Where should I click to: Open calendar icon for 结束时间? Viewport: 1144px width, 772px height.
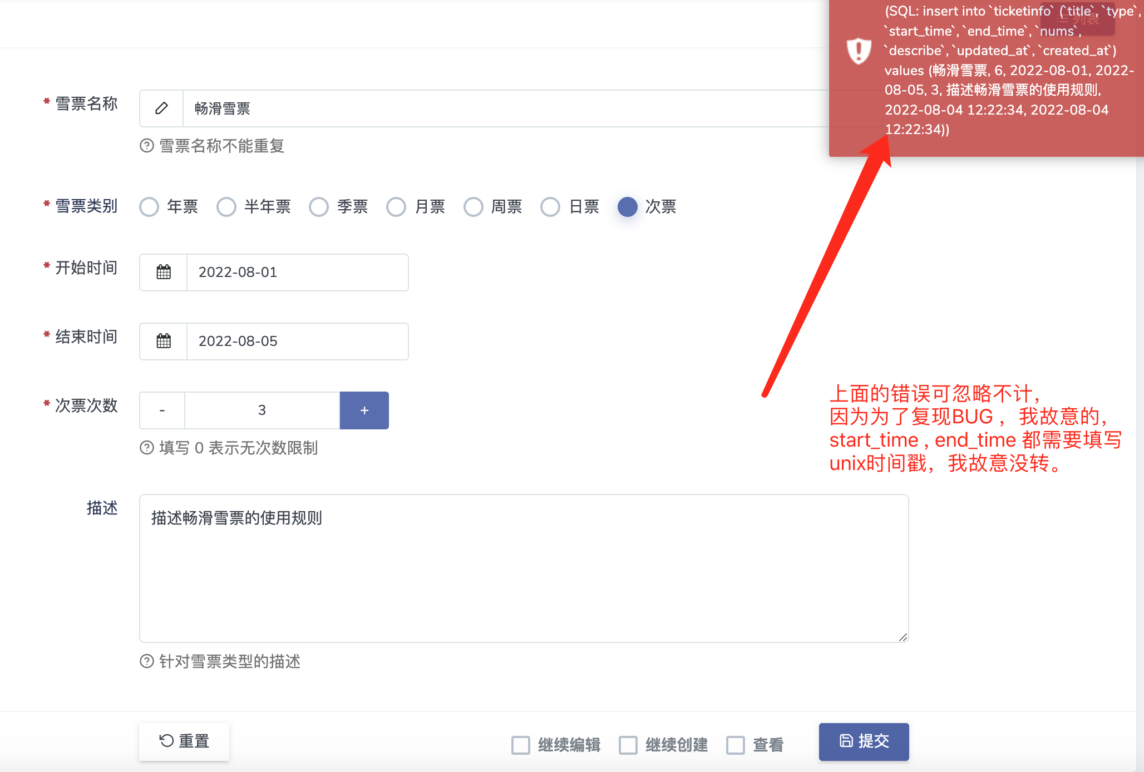tap(164, 341)
